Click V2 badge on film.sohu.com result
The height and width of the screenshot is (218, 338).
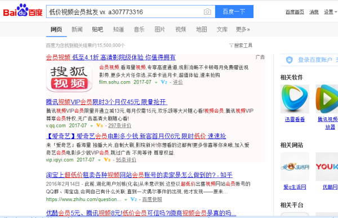click(x=164, y=82)
